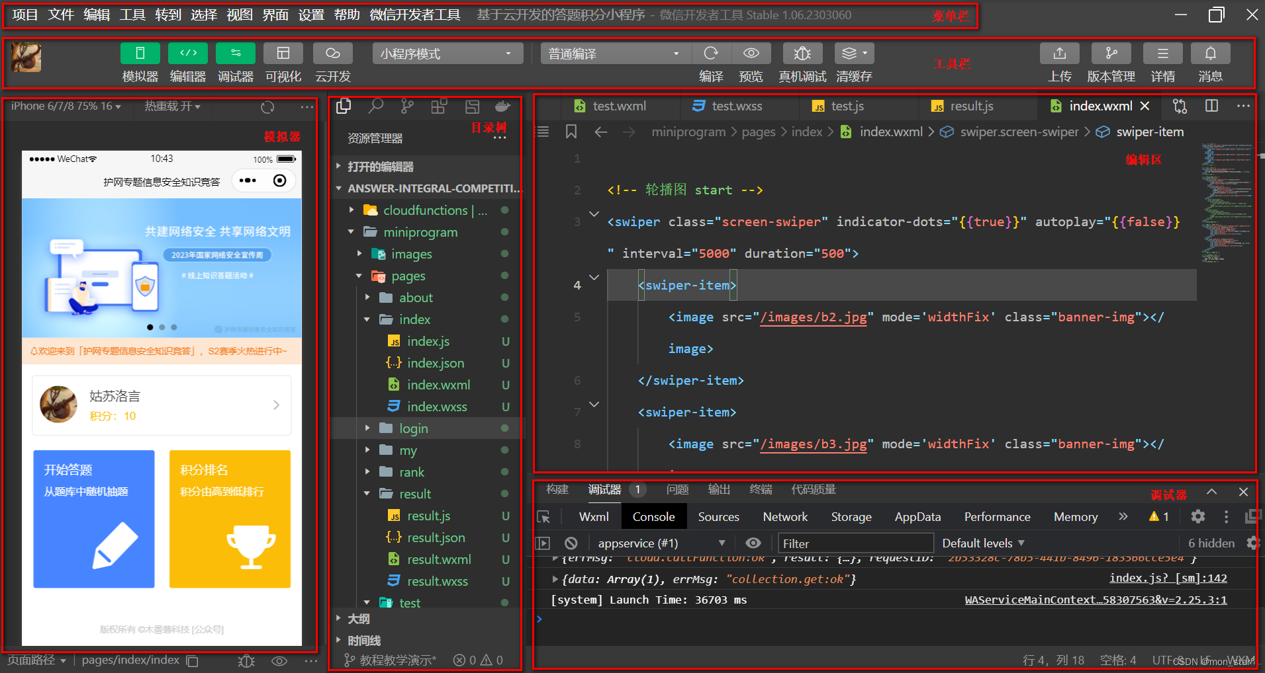This screenshot has width=1265, height=673.
Task: Click the console Filter input field
Action: coord(856,543)
